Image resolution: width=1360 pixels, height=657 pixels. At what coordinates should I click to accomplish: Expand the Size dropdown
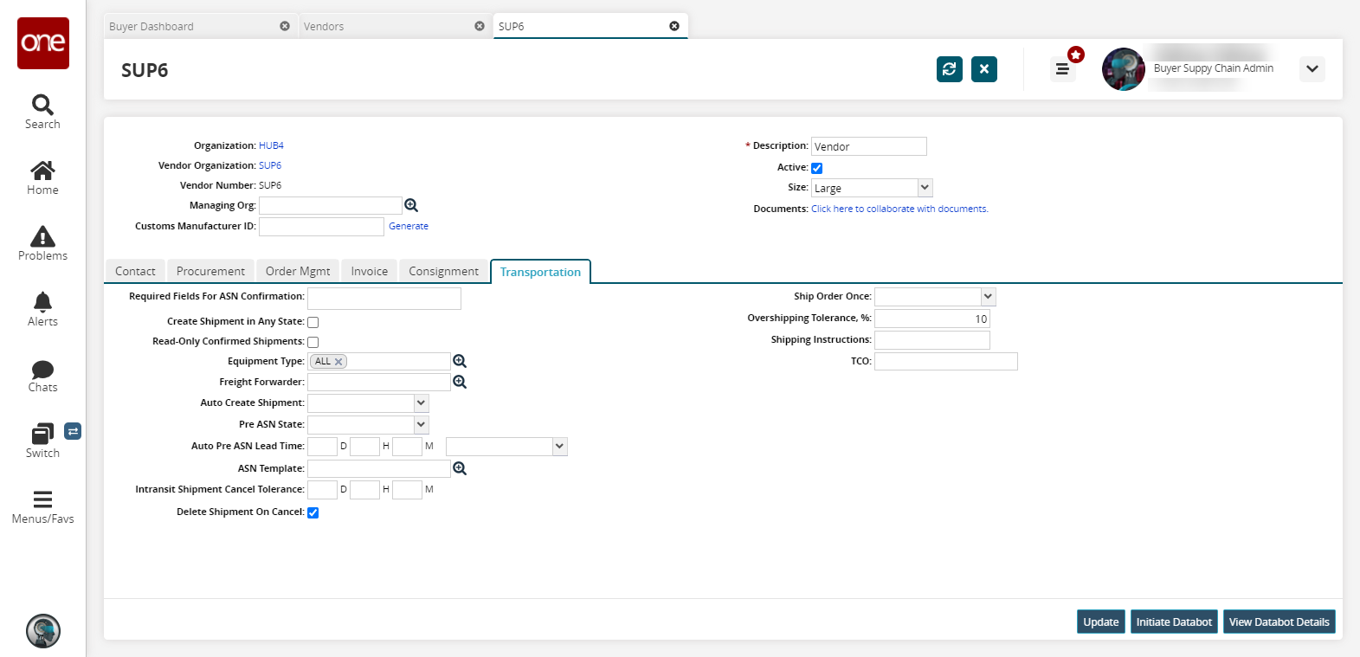(925, 188)
